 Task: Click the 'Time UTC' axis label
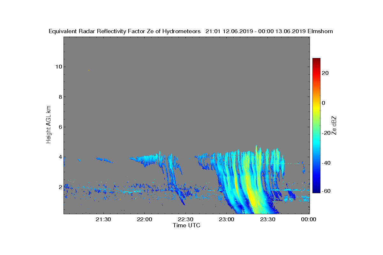[x=187, y=225]
